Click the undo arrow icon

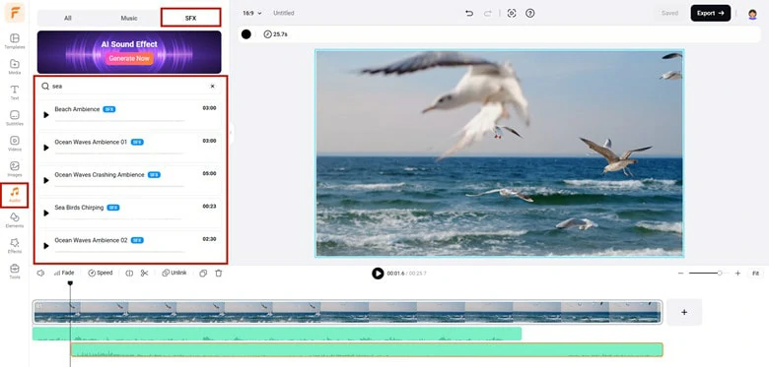tap(469, 13)
